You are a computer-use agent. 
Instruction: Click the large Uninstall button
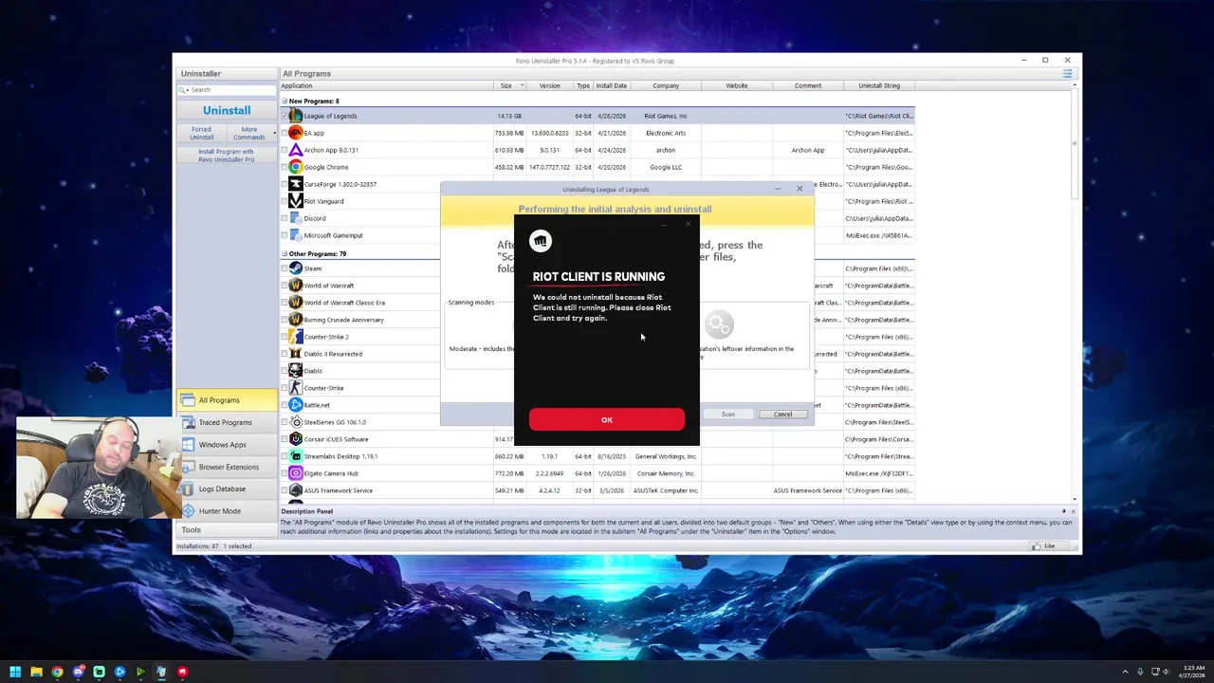pyautogui.click(x=227, y=110)
